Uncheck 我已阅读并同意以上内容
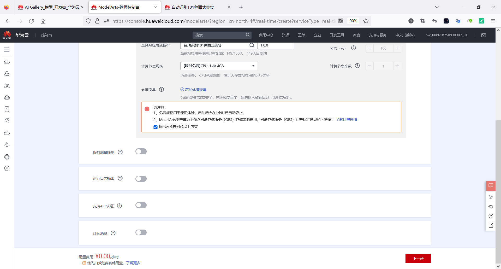 (156, 127)
